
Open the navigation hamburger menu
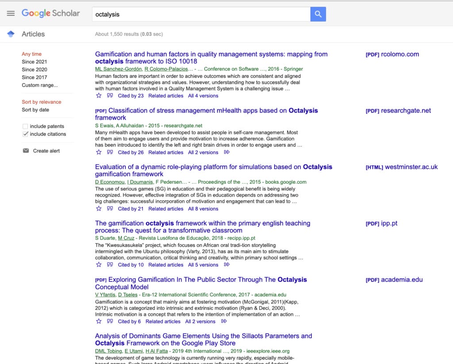11,13
